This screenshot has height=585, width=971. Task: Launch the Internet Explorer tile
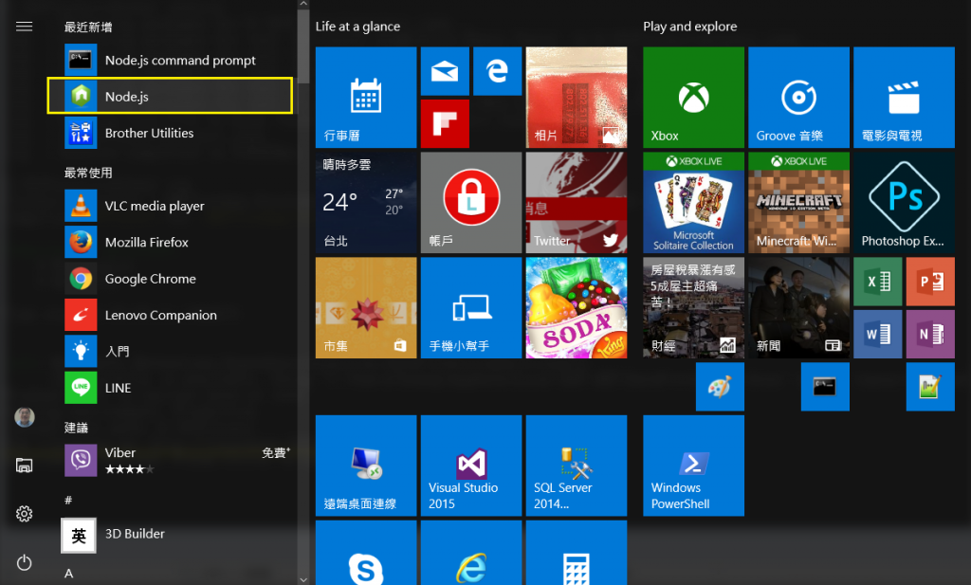(471, 553)
